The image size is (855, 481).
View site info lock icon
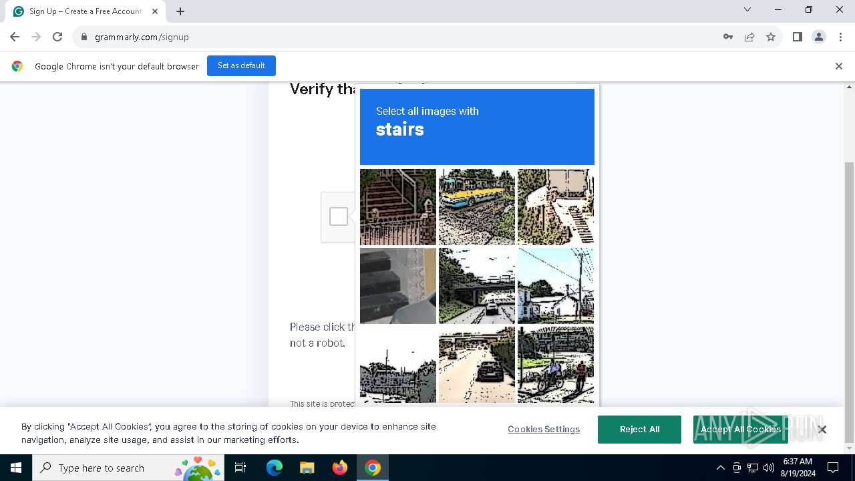[x=84, y=37]
